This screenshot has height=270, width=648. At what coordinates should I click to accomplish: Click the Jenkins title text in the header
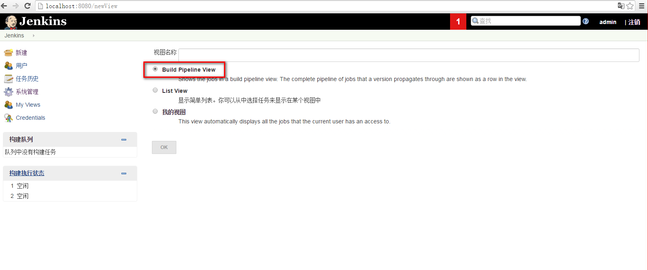[x=43, y=21]
